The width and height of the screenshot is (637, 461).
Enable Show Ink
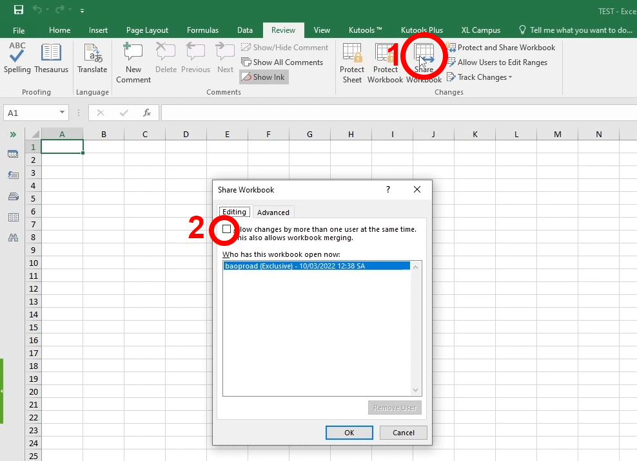(263, 77)
